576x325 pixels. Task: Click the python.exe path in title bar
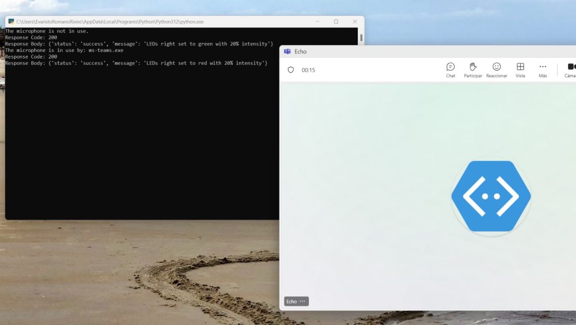tap(110, 22)
